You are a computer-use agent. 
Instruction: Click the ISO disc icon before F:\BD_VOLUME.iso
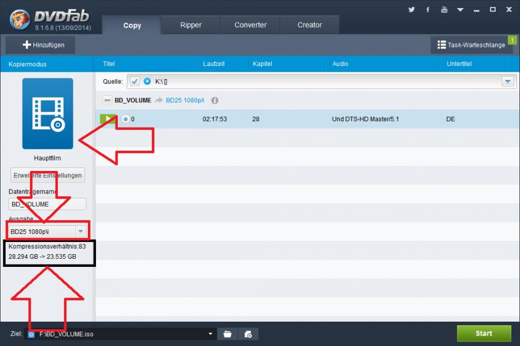click(31, 334)
